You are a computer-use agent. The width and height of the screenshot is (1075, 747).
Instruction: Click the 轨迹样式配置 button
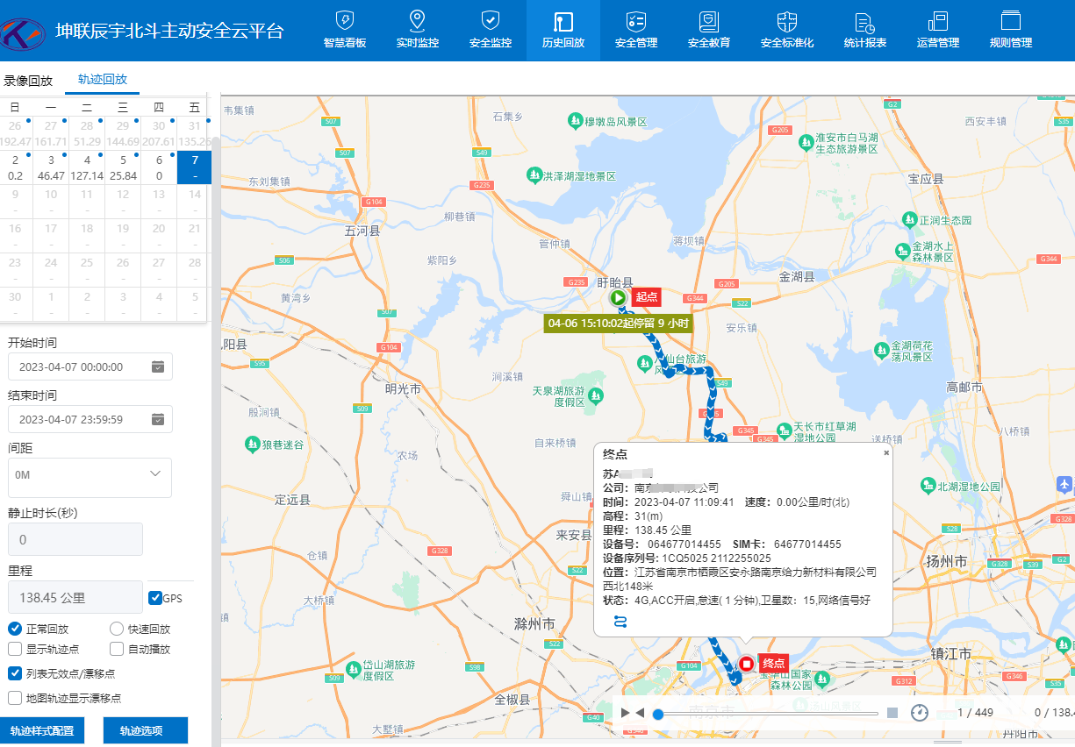[42, 730]
